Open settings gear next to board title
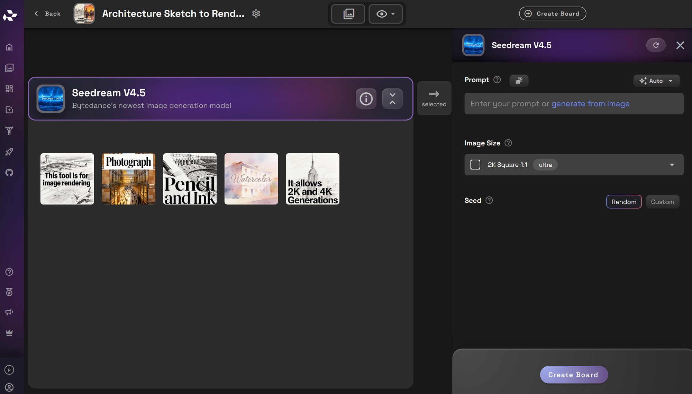 click(256, 13)
